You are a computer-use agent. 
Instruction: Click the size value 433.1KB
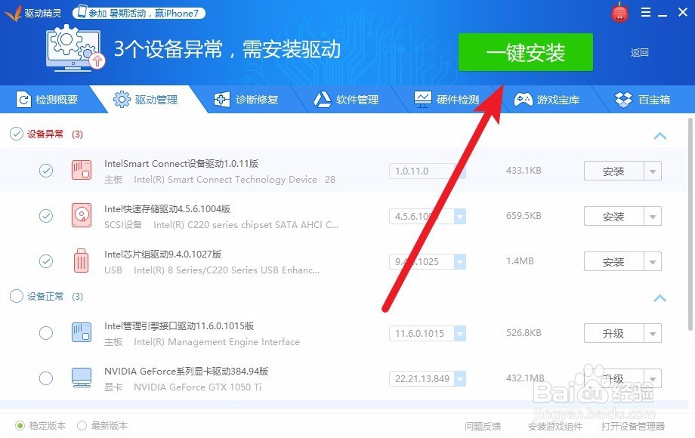click(x=524, y=171)
